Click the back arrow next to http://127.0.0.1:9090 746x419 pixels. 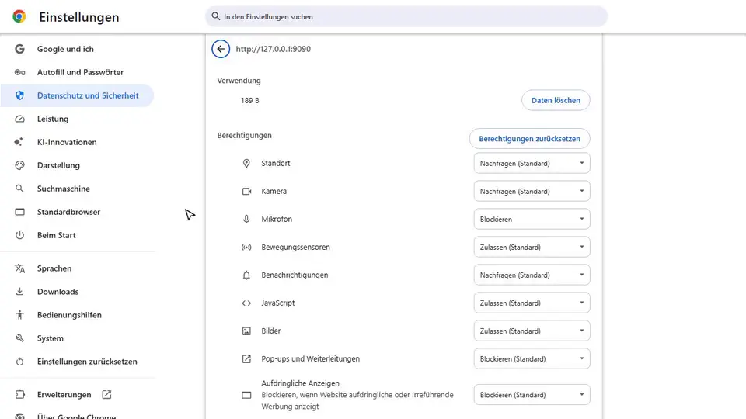point(221,49)
